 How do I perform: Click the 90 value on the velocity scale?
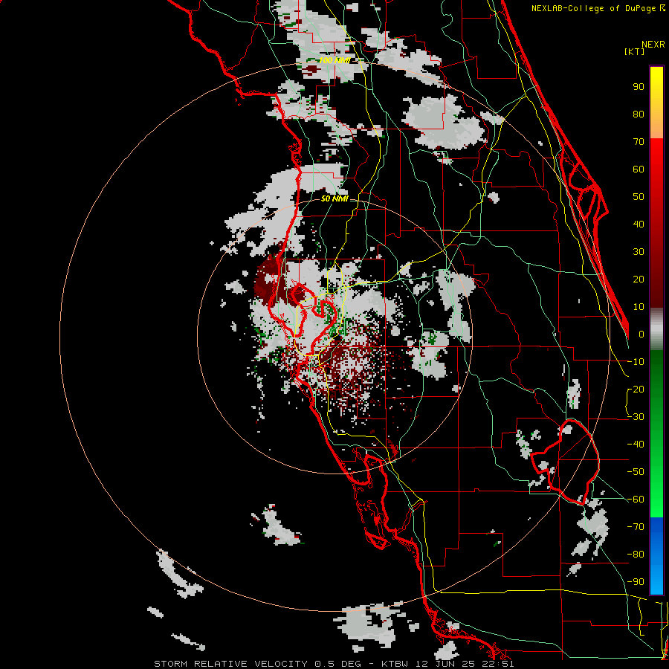click(x=639, y=87)
